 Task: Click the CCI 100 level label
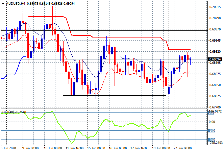[x=211, y=113]
